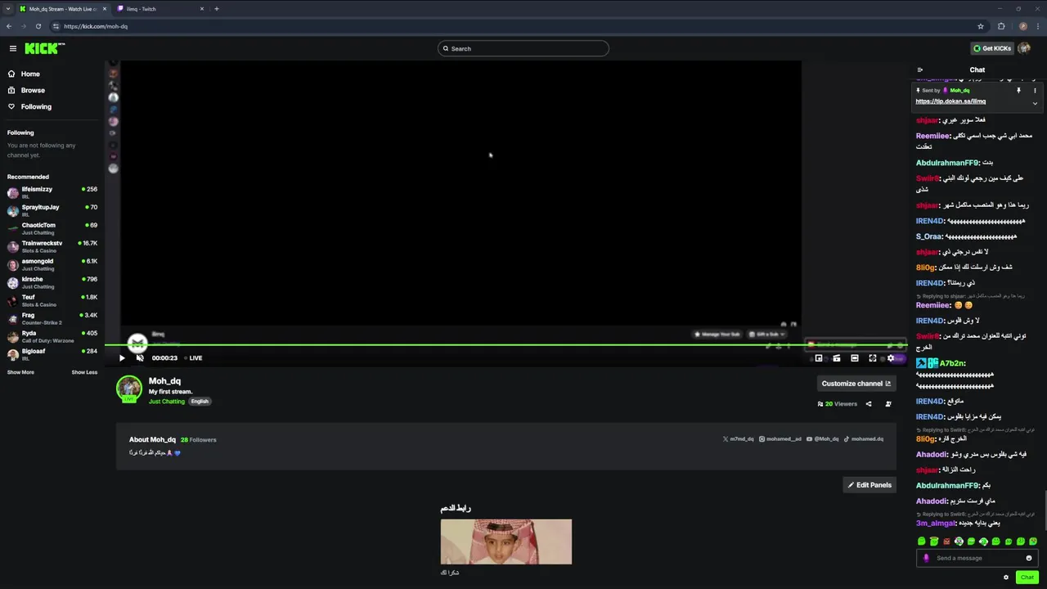Open Ryda recommended channel
Screen dimensions: 1047x589
click(52, 336)
